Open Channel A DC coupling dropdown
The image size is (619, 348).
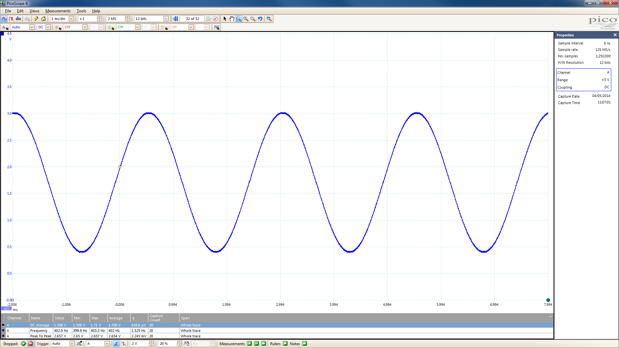[48, 27]
